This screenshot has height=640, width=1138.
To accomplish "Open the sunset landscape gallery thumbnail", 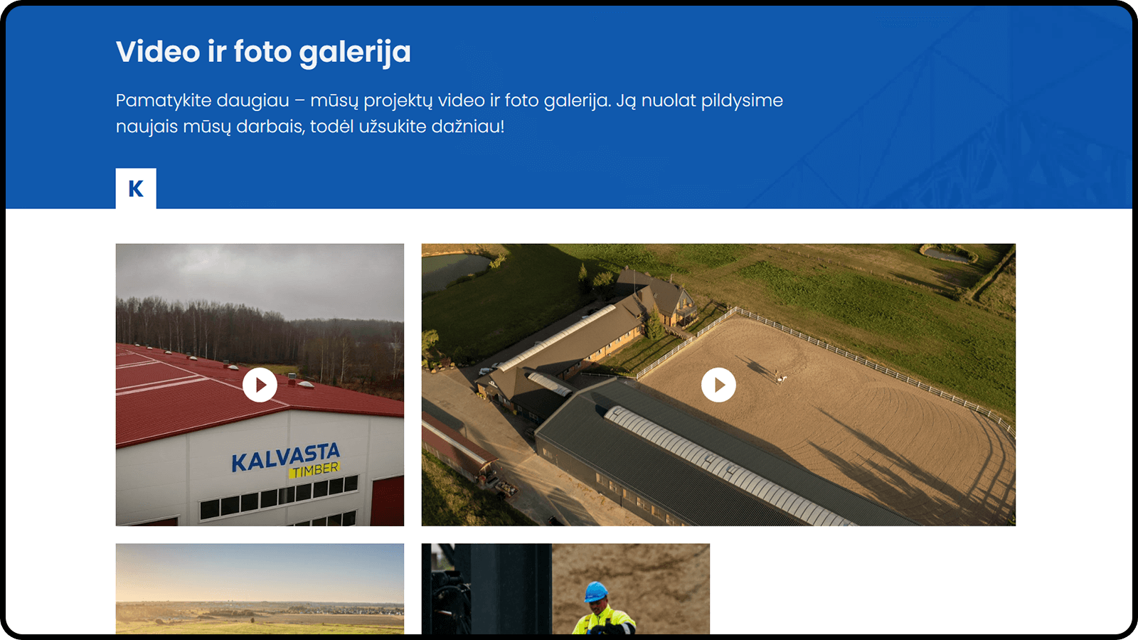I will 260,589.
